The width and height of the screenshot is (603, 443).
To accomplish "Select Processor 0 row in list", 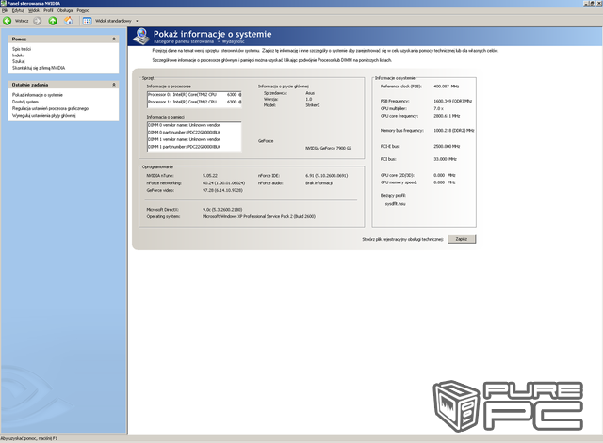I will pos(194,94).
